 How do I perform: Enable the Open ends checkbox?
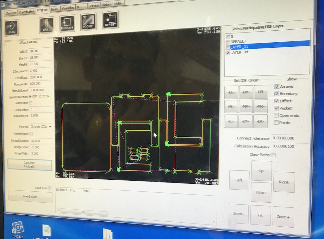[276, 115]
